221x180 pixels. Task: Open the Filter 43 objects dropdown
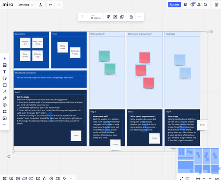tap(95, 17)
